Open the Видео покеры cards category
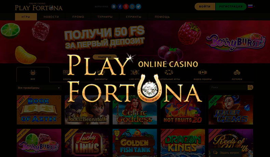 click(202, 72)
